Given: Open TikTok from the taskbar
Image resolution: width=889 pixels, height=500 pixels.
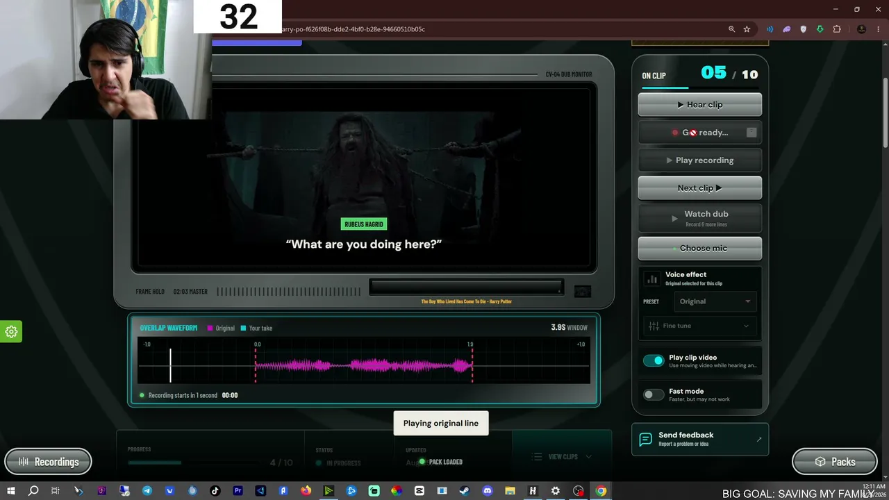Looking at the screenshot, I should coord(215,491).
